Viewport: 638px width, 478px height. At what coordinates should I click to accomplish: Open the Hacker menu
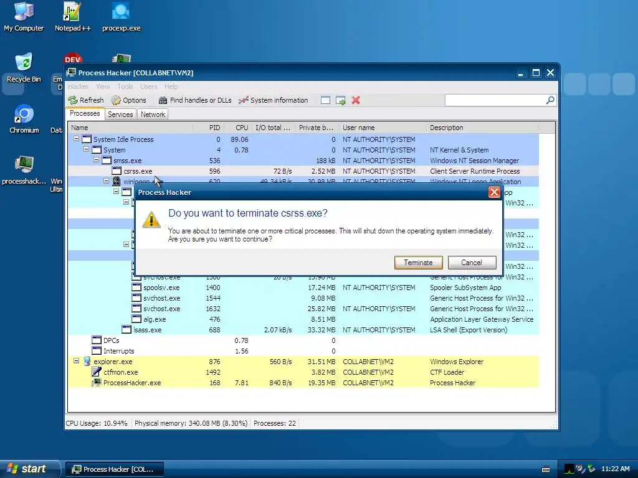78,87
